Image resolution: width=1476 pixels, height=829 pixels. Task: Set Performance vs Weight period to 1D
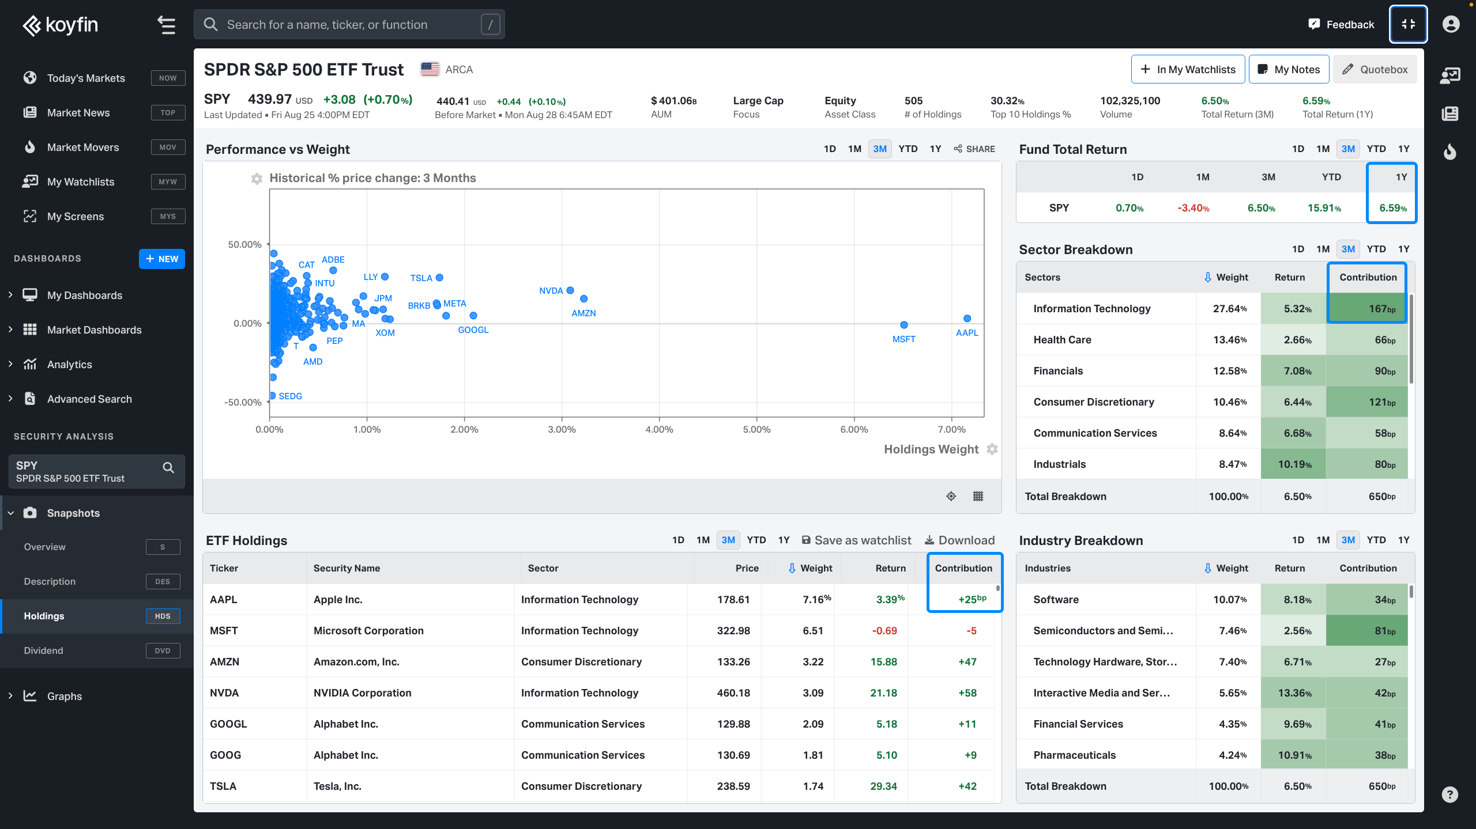coord(830,149)
